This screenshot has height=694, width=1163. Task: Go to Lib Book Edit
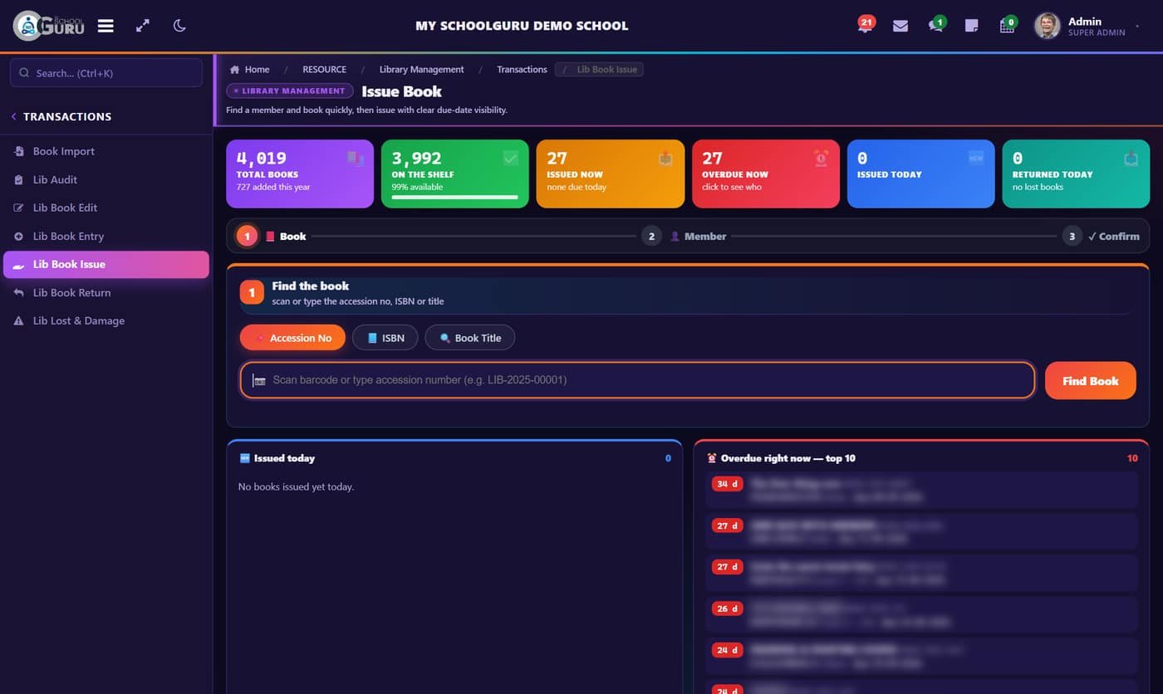tap(106, 208)
